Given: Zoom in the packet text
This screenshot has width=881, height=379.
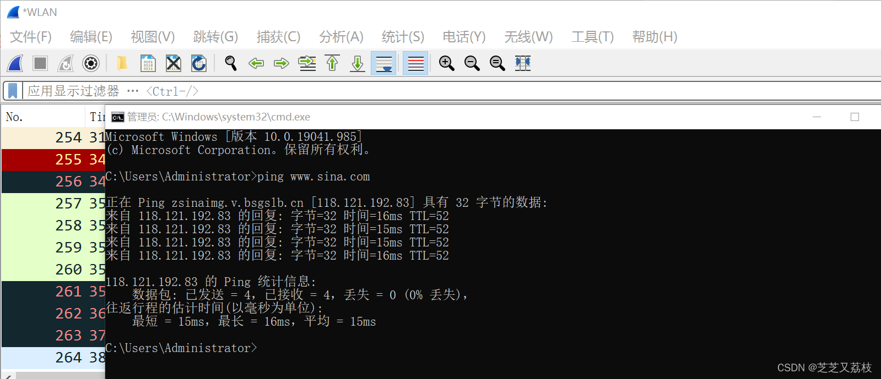Looking at the screenshot, I should (447, 63).
